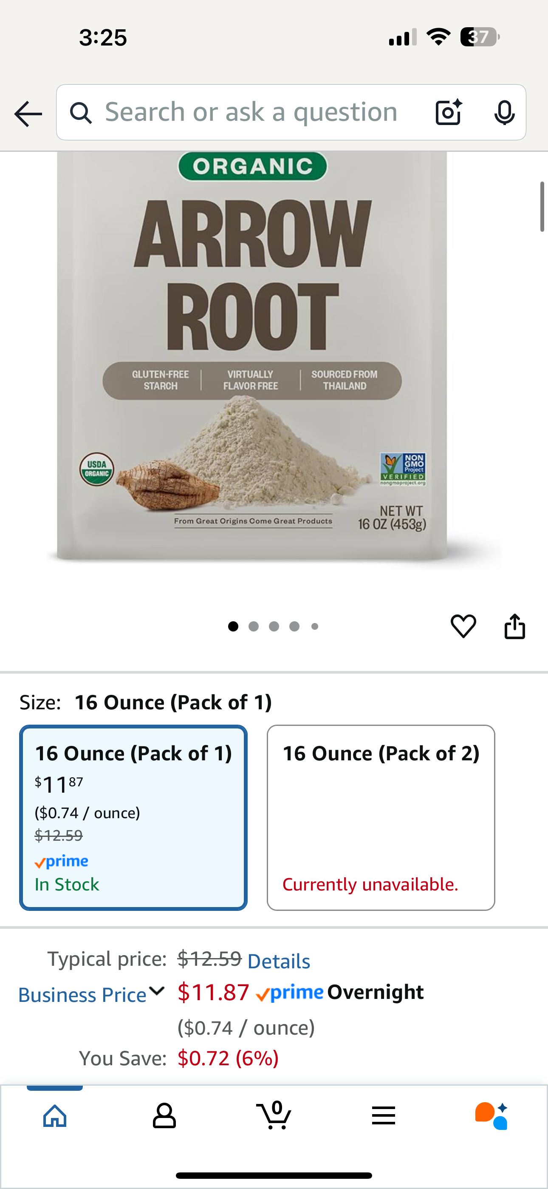Tap the microphone voice search icon
The image size is (548, 1189).
[x=504, y=112]
